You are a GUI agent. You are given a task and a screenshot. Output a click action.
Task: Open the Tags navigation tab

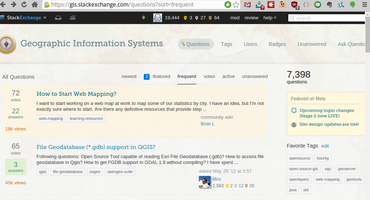227,44
